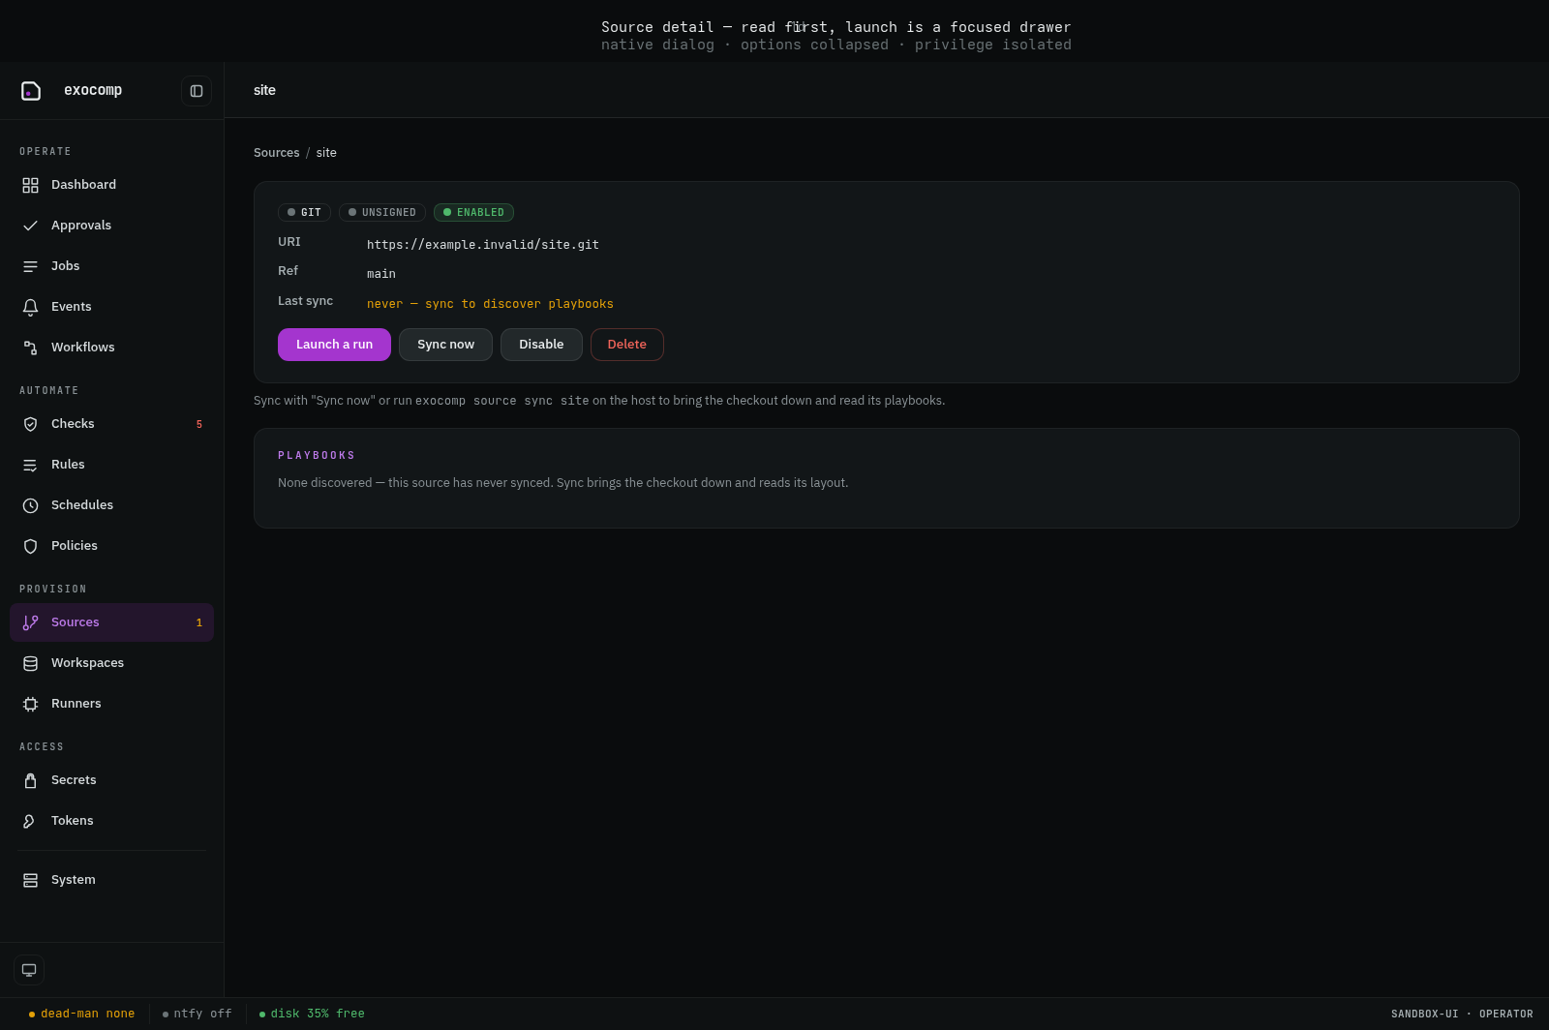
Task: Click the Runners chip icon
Action: pos(30,704)
